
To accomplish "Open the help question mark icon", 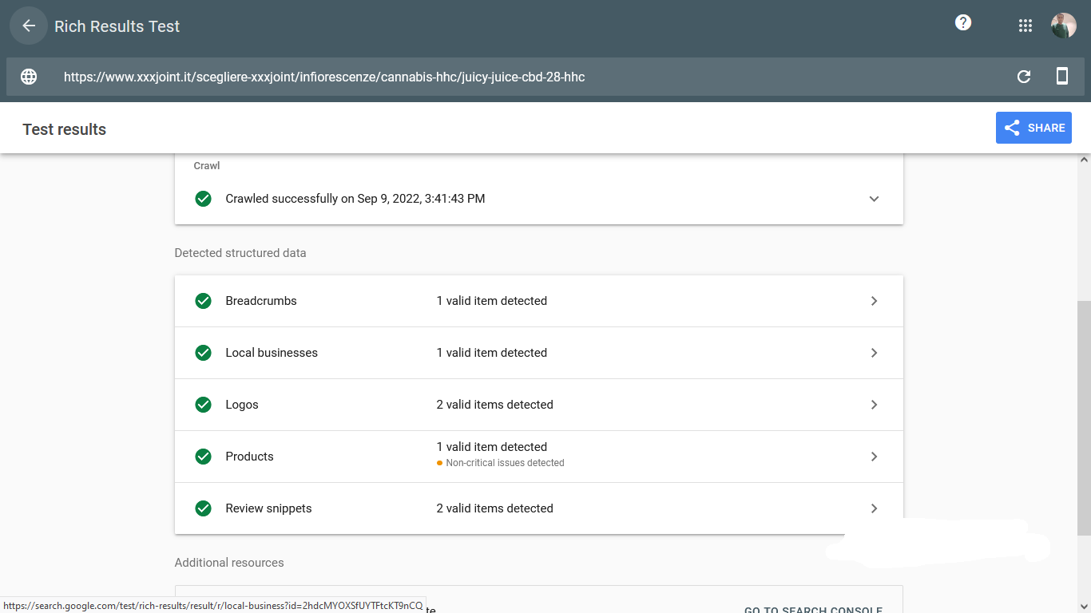I will pyautogui.click(x=963, y=23).
